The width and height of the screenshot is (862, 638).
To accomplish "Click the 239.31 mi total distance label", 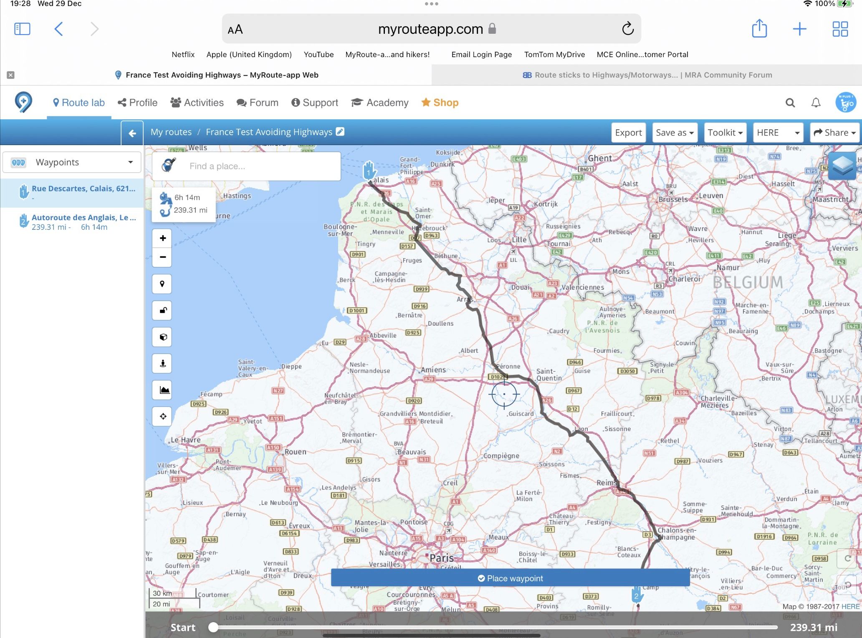I will (814, 628).
